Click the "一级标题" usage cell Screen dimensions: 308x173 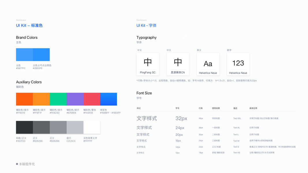(x=216, y=128)
